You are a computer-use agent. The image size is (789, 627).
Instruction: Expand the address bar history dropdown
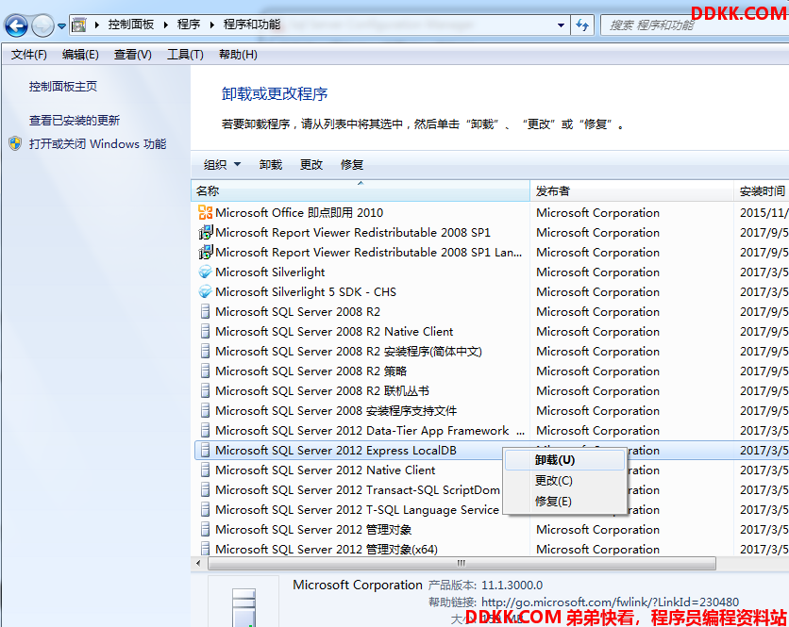tap(561, 25)
